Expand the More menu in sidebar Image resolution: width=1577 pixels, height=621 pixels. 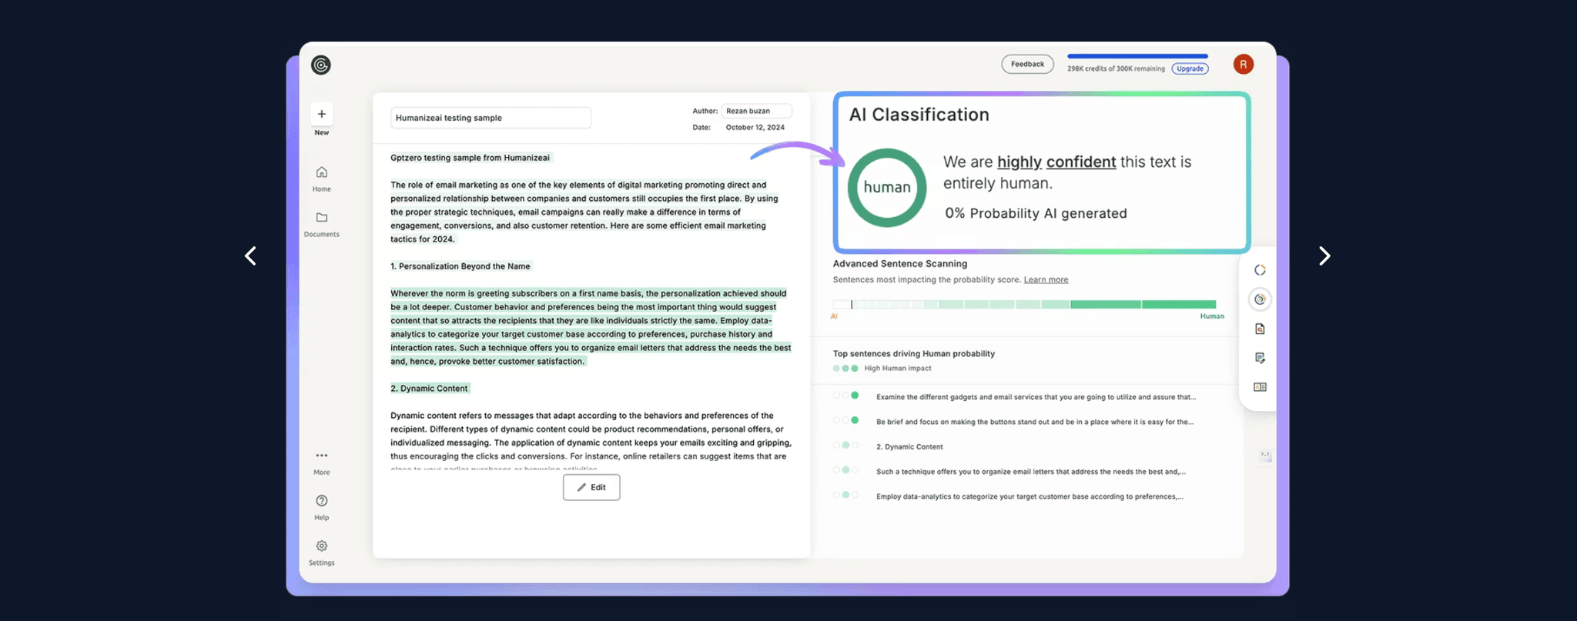click(322, 456)
